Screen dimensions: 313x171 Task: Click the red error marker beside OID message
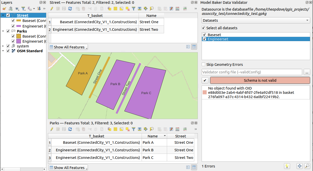click(x=204, y=93)
